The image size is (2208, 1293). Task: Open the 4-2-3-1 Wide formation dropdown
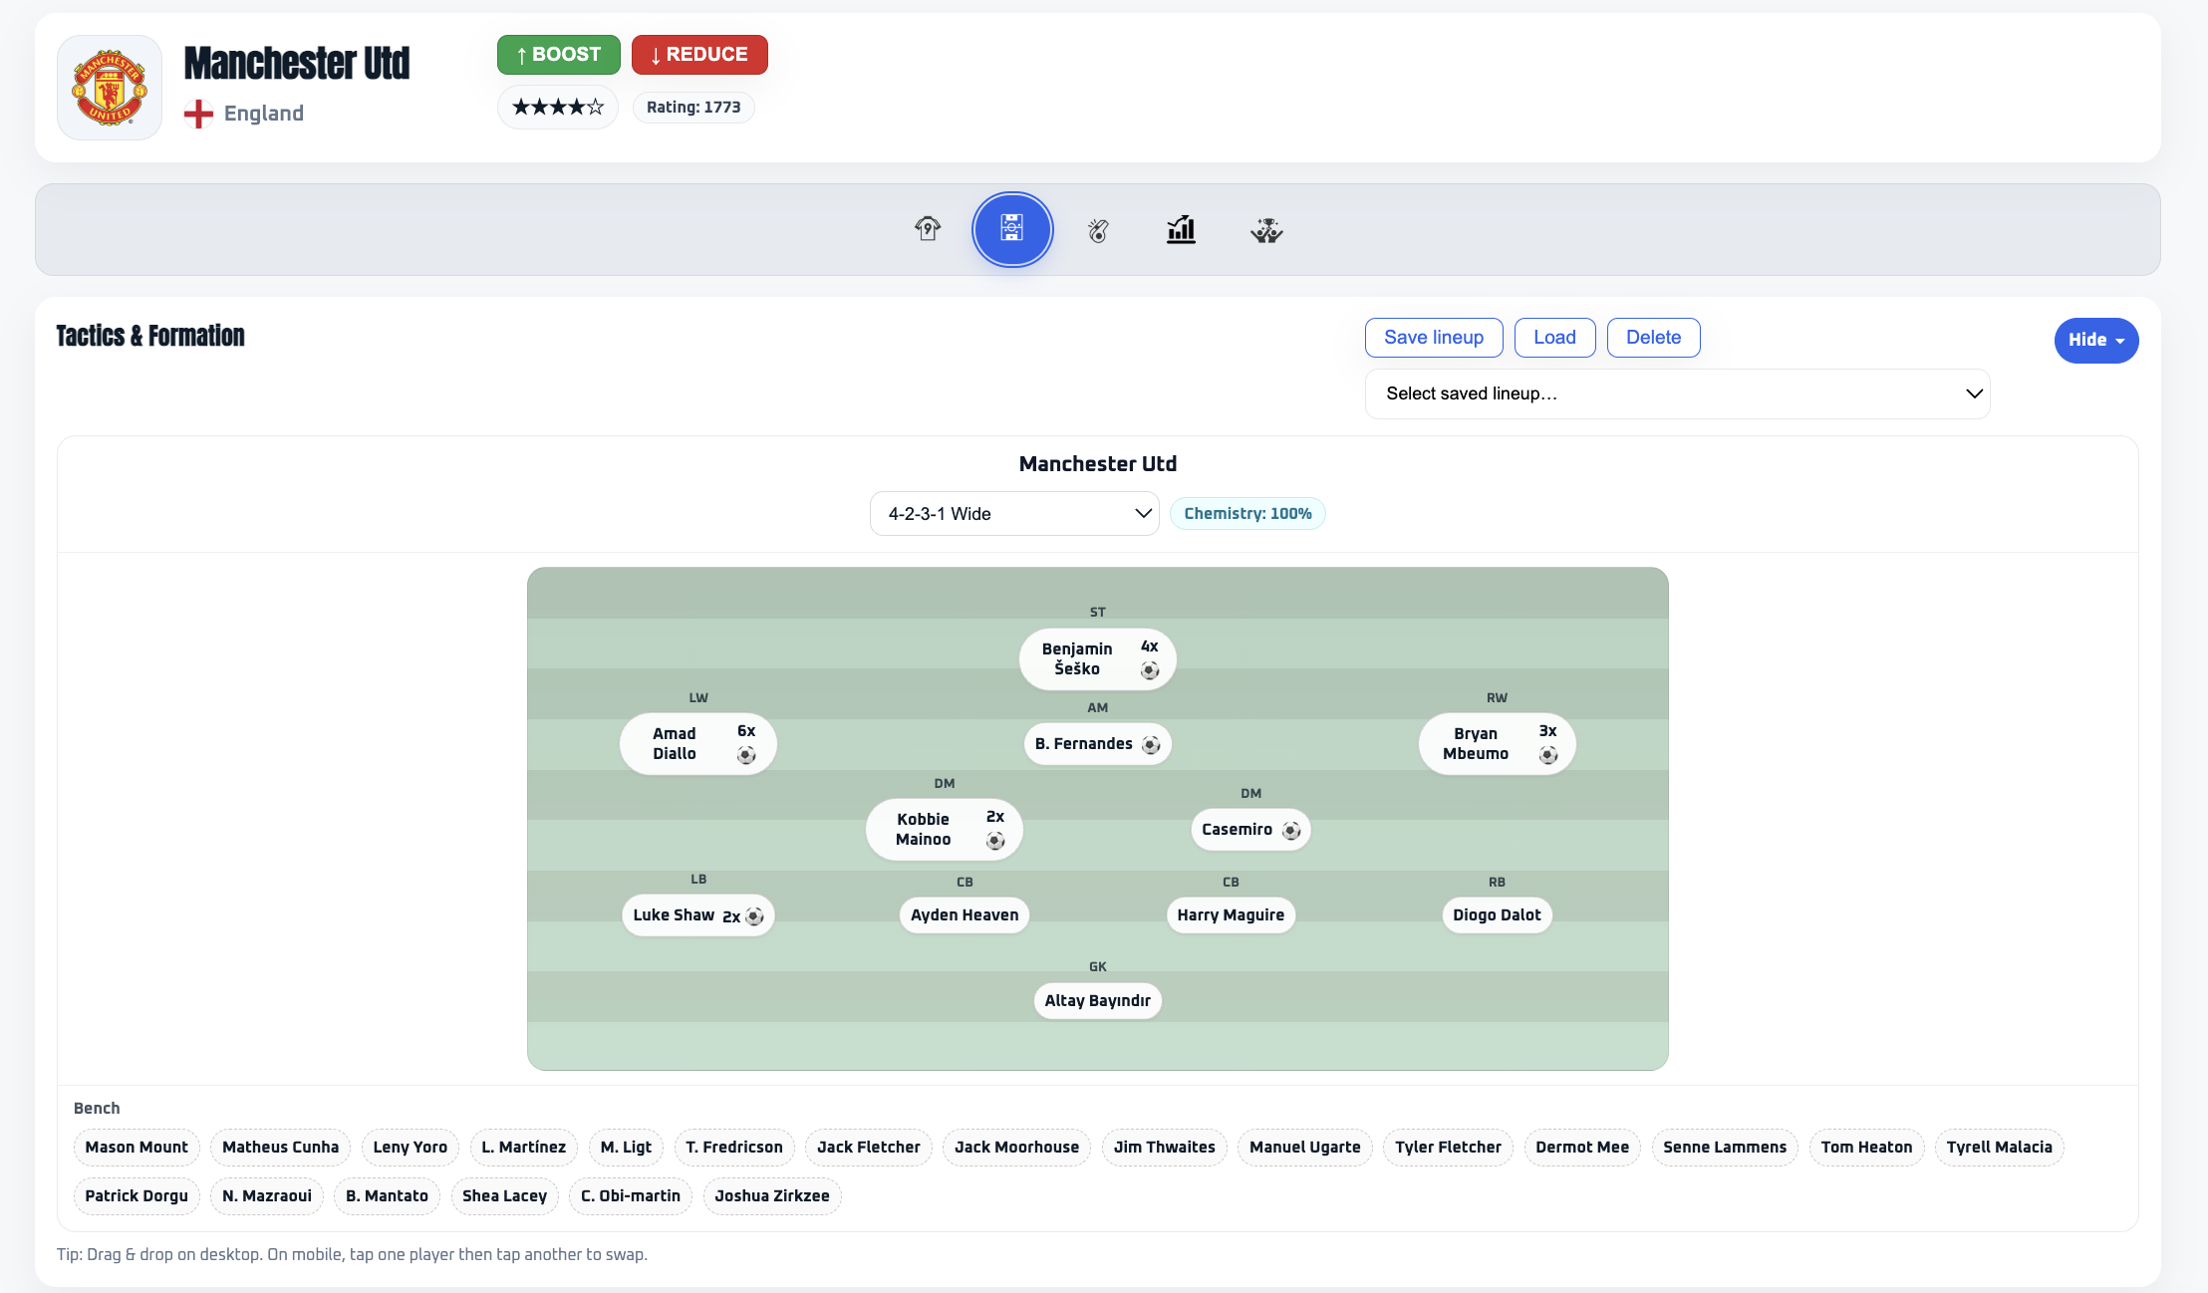point(1014,514)
